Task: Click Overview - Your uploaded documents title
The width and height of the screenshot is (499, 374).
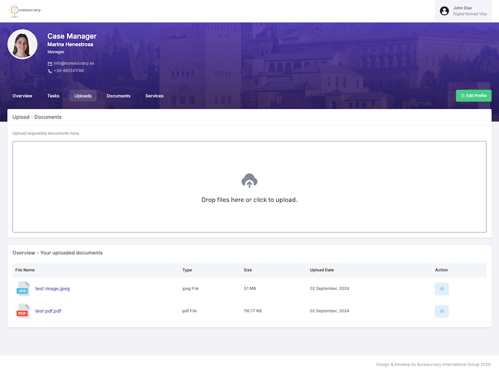Action: (57, 253)
